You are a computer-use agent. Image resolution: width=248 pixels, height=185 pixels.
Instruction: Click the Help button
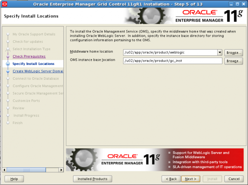tap(14, 179)
